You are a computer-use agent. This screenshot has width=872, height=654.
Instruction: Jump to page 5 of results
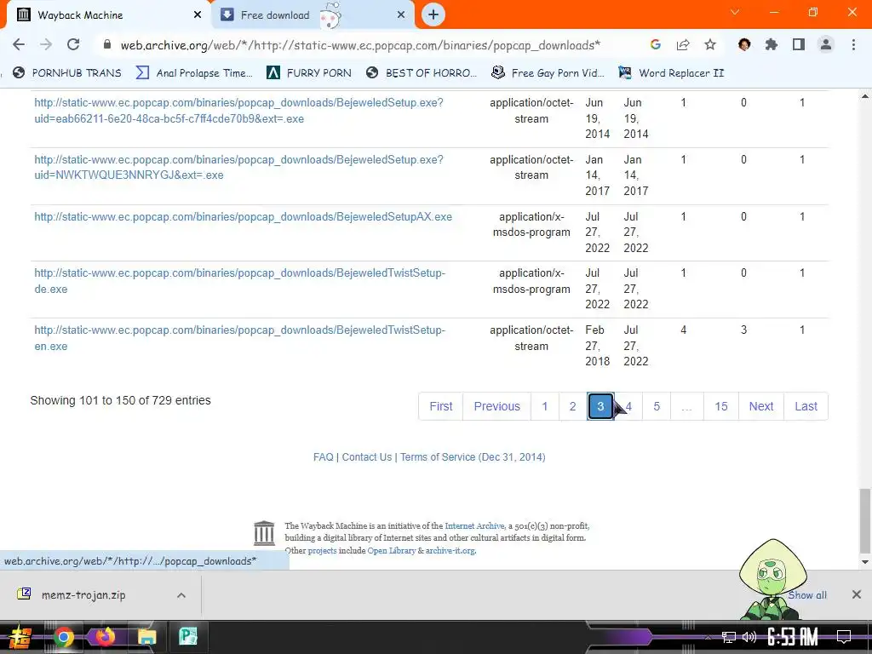point(657,406)
